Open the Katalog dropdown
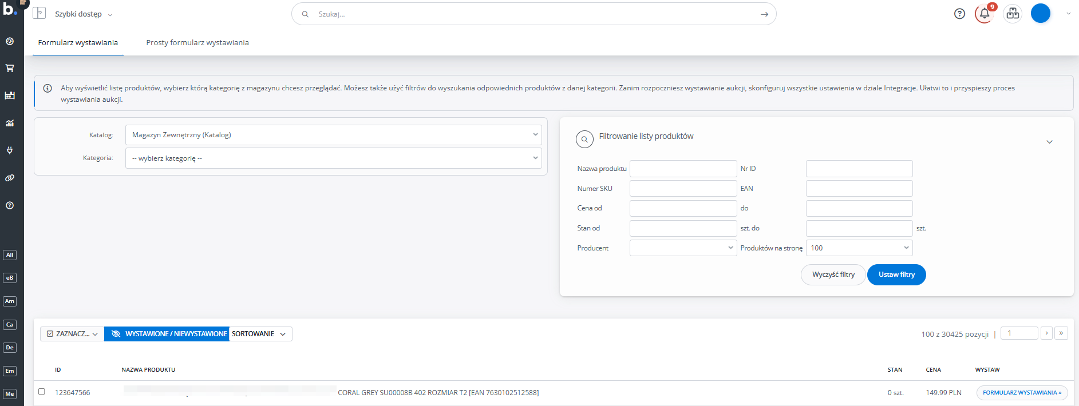This screenshot has height=406, width=1079. [333, 135]
